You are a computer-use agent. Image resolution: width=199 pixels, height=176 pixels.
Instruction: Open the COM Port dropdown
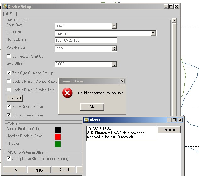(153, 33)
